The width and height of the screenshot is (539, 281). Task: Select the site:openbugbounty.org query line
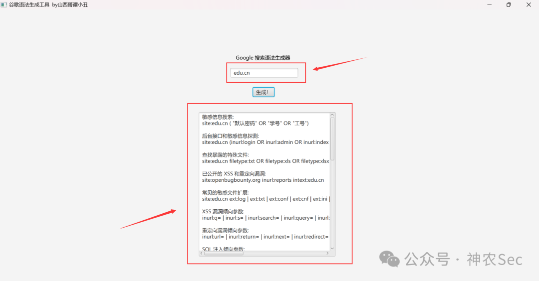coord(263,180)
